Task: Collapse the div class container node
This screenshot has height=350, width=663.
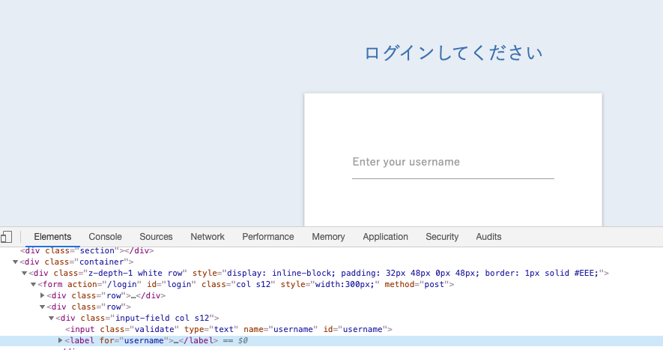Action: [x=15, y=262]
